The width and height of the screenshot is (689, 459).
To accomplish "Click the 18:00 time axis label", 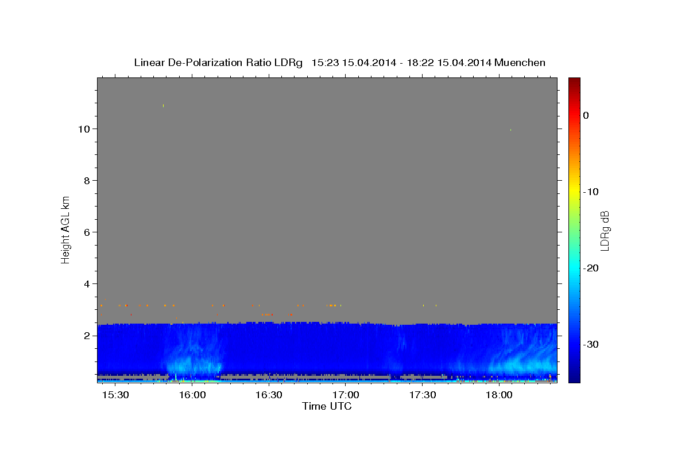I will click(x=500, y=395).
